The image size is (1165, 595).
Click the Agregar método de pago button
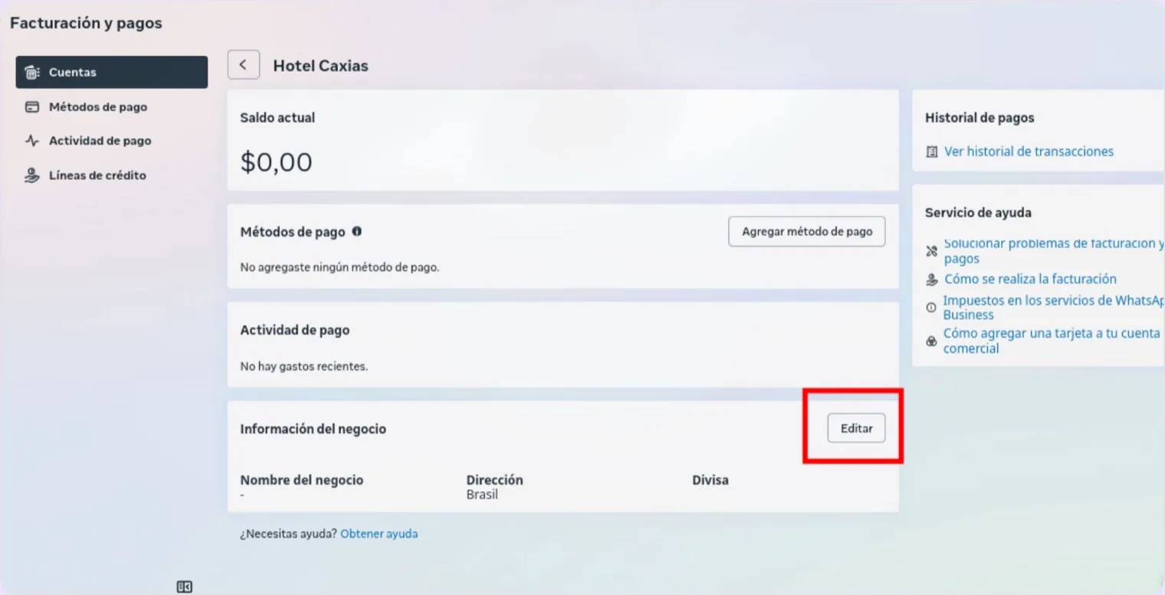(x=806, y=231)
